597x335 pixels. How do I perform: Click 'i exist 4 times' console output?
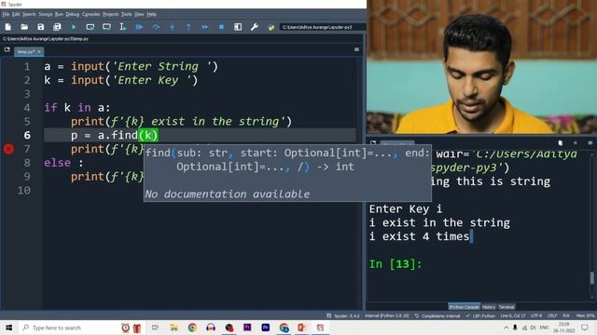click(x=419, y=236)
